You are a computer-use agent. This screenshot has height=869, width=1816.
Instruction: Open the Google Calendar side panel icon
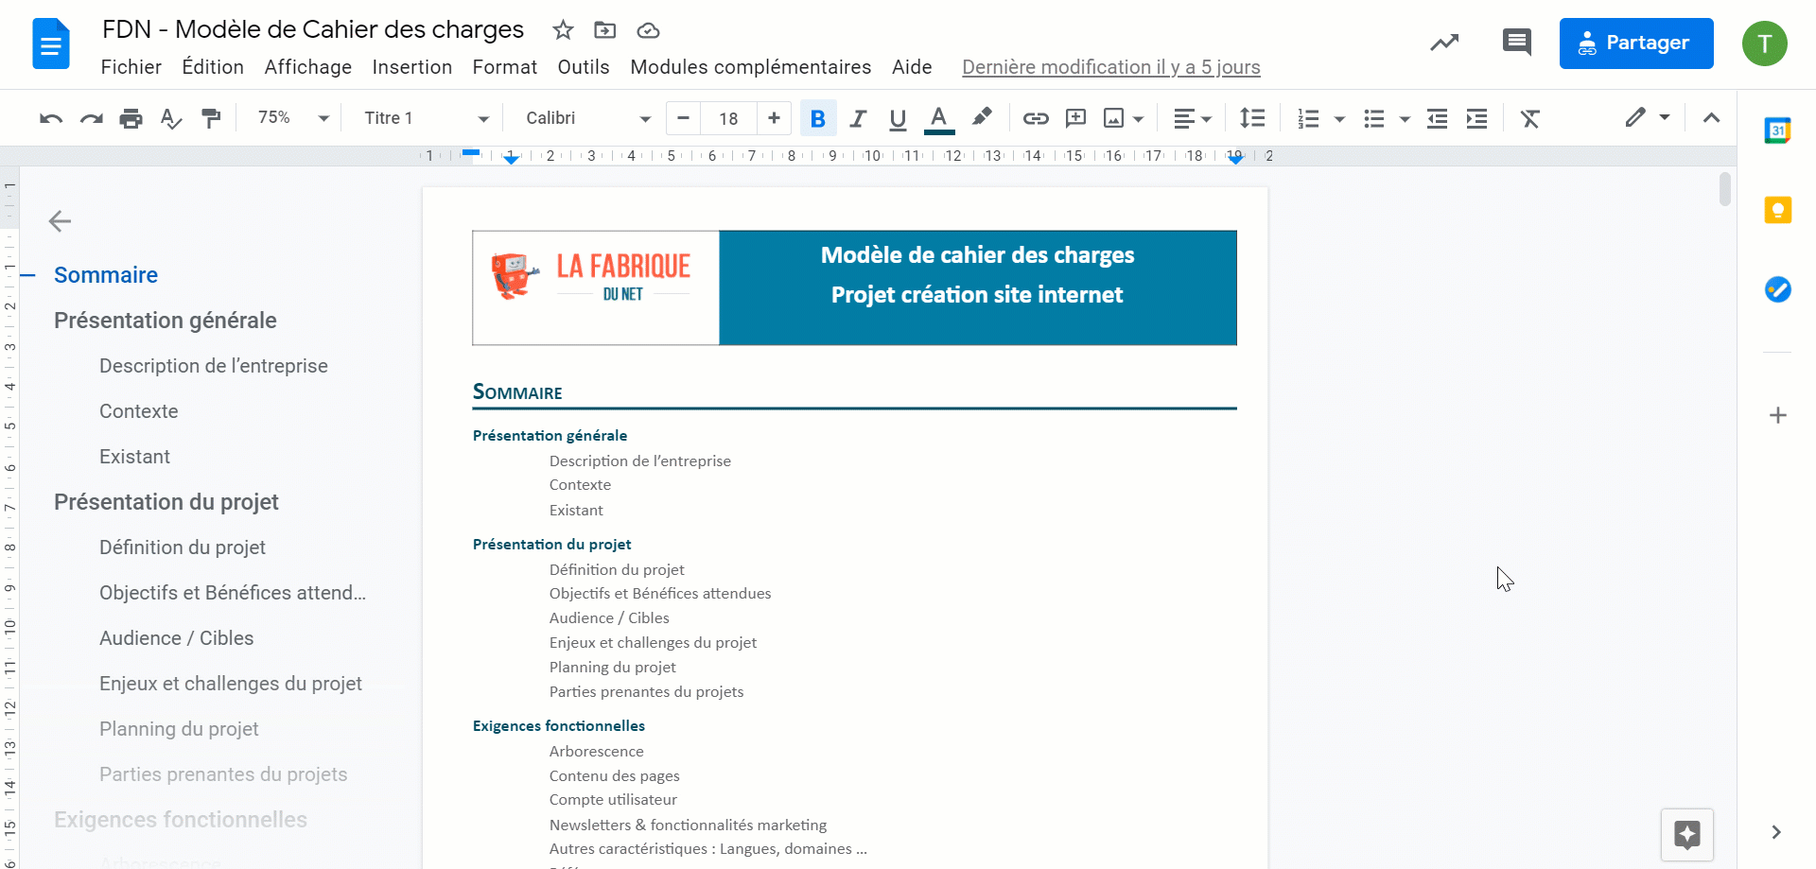tap(1777, 130)
